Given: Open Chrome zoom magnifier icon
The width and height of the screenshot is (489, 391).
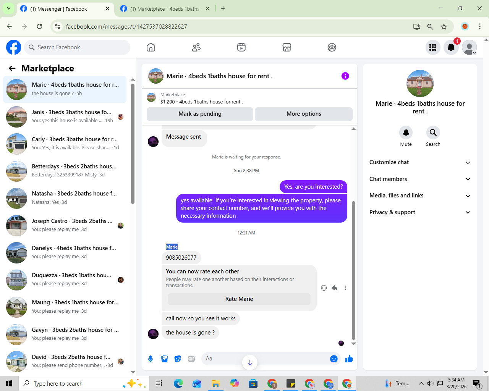Looking at the screenshot, I should pos(430,27).
